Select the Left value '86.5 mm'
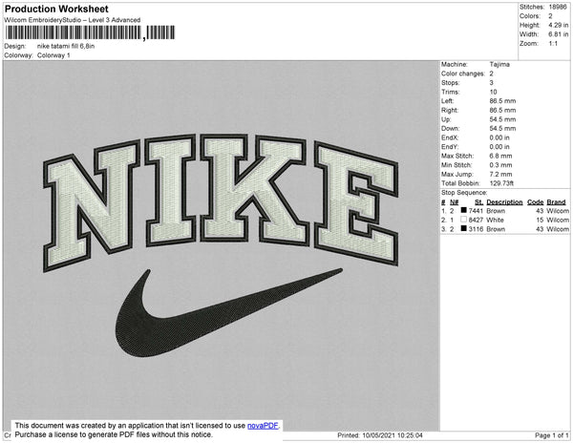The height and width of the screenshot is (443, 573). click(502, 101)
